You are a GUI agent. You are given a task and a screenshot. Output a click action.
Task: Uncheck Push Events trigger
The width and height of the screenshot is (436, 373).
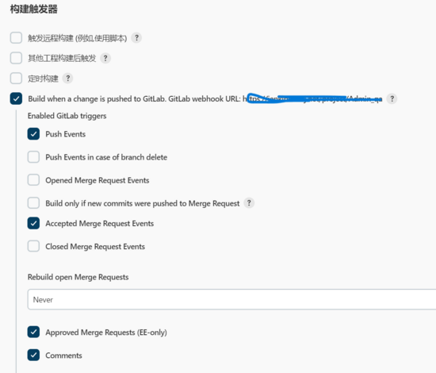point(33,134)
